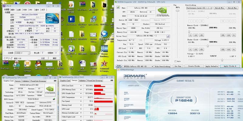Screen dimensions: 243x121
Task: Select MAIN in 3DMark Vantage menu
Action: 126,93
